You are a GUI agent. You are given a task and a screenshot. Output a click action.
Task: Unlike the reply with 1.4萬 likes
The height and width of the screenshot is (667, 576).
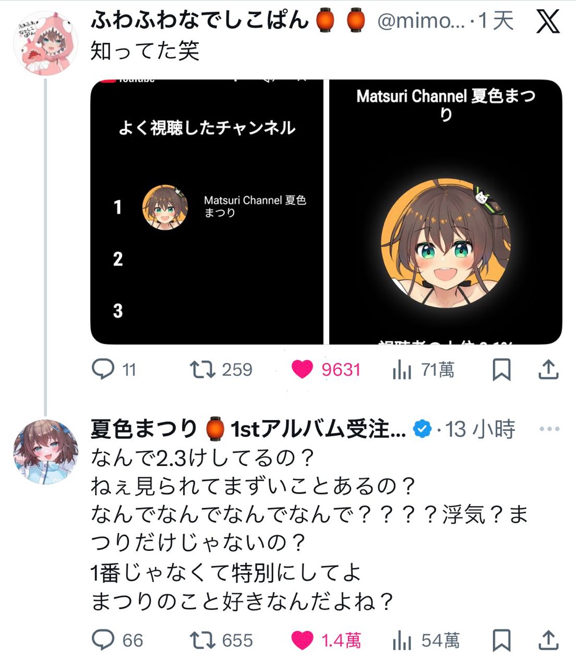[302, 640]
